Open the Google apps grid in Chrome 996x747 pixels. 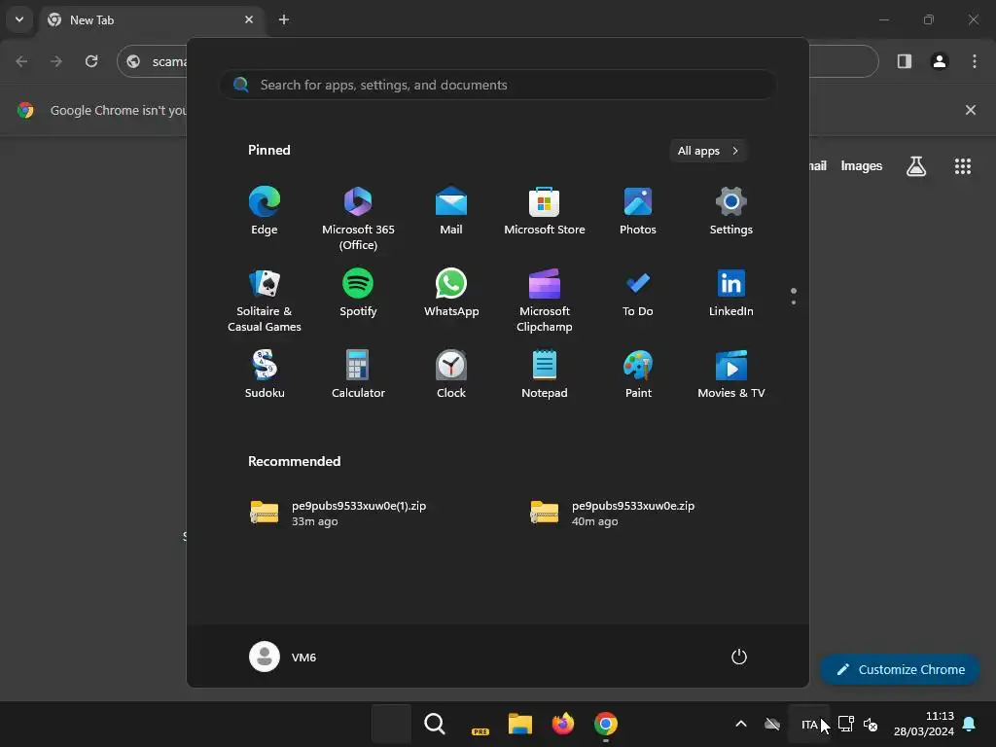[x=962, y=166]
